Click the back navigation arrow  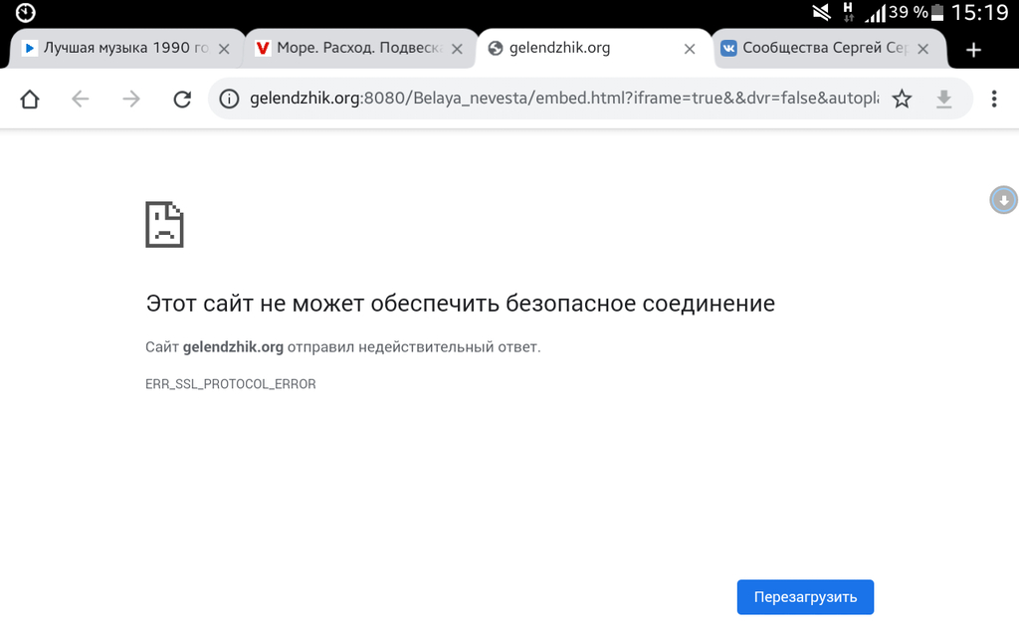81,99
